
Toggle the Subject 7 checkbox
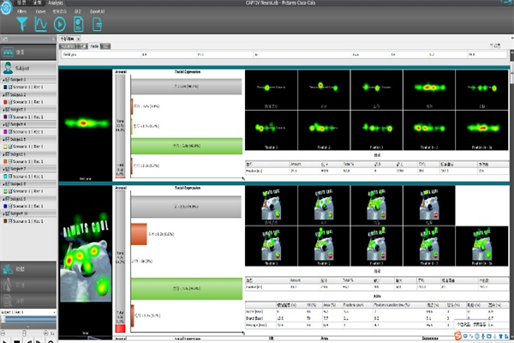point(8,169)
